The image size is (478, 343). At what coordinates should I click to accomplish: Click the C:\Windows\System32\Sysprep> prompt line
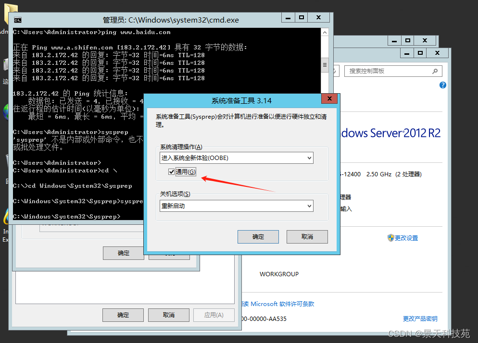(66, 216)
